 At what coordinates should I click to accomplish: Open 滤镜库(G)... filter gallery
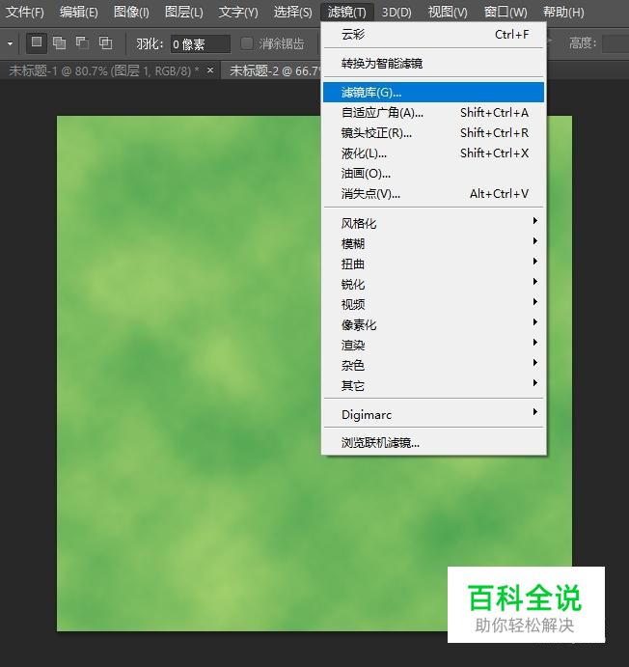click(433, 93)
